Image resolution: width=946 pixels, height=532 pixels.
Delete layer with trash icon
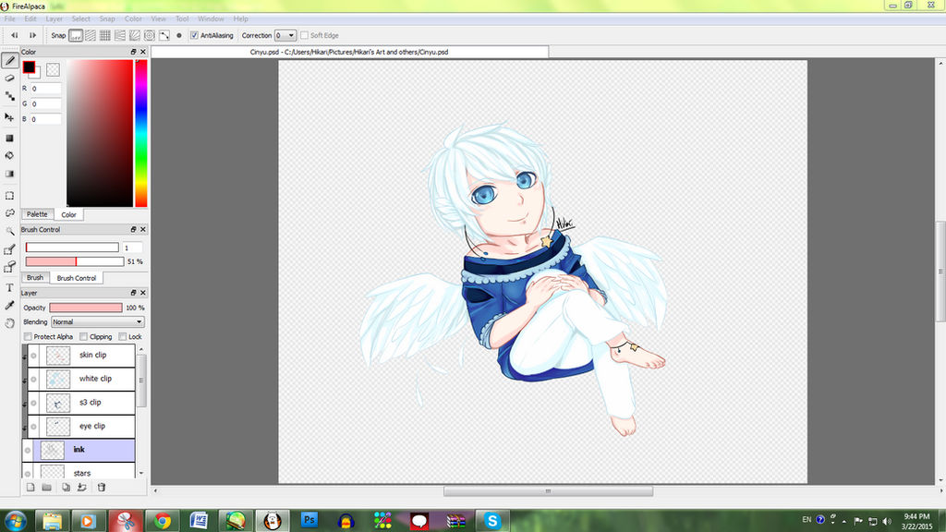pyautogui.click(x=102, y=488)
